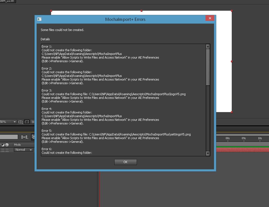Toggle mask and shape path visibility
Image resolution: width=269 pixels, height=207 pixels.
pos(27,122)
